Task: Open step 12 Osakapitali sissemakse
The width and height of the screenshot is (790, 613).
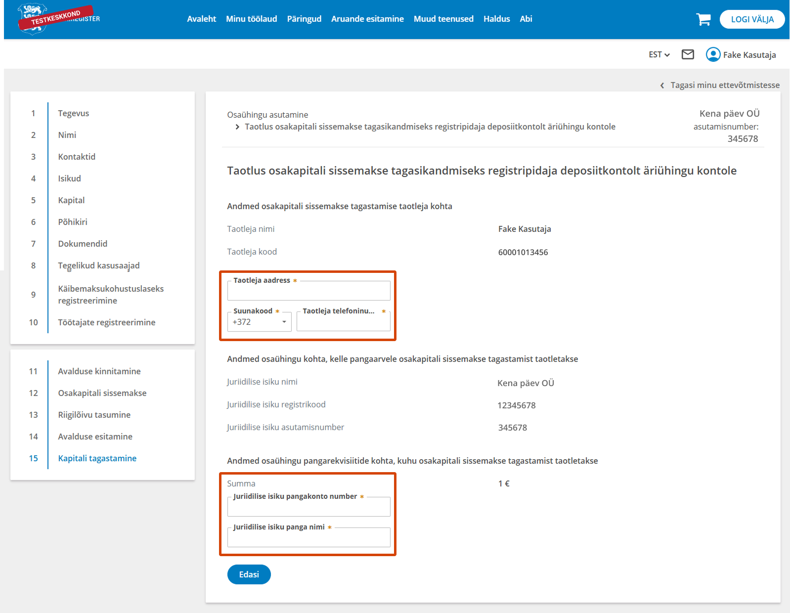Action: (102, 393)
